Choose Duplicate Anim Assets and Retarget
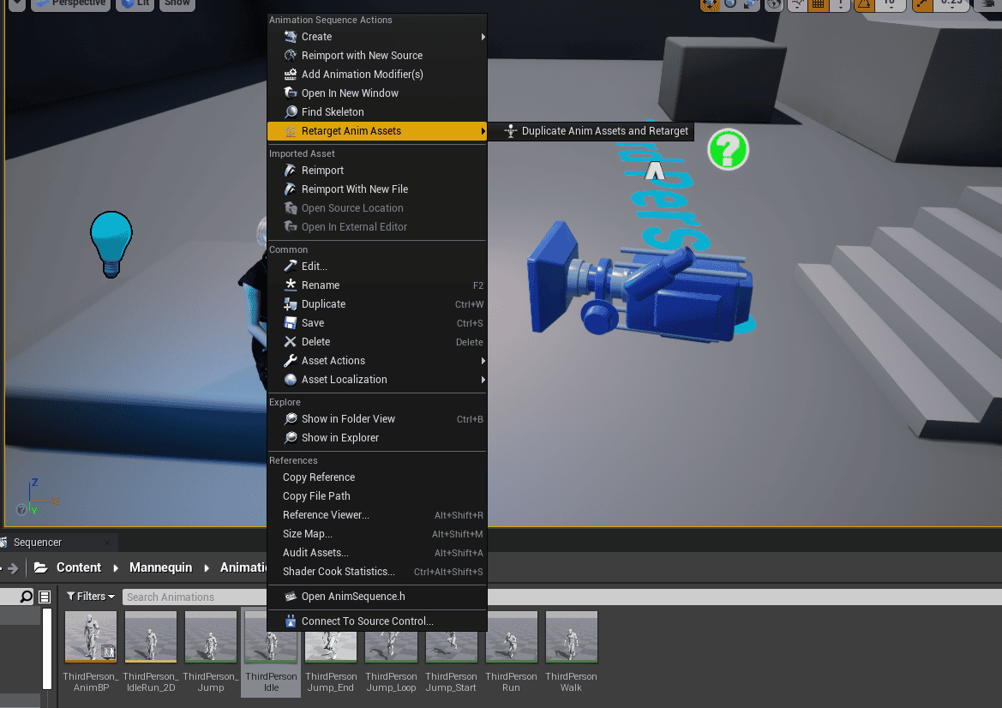The width and height of the screenshot is (1002, 708). [x=604, y=131]
